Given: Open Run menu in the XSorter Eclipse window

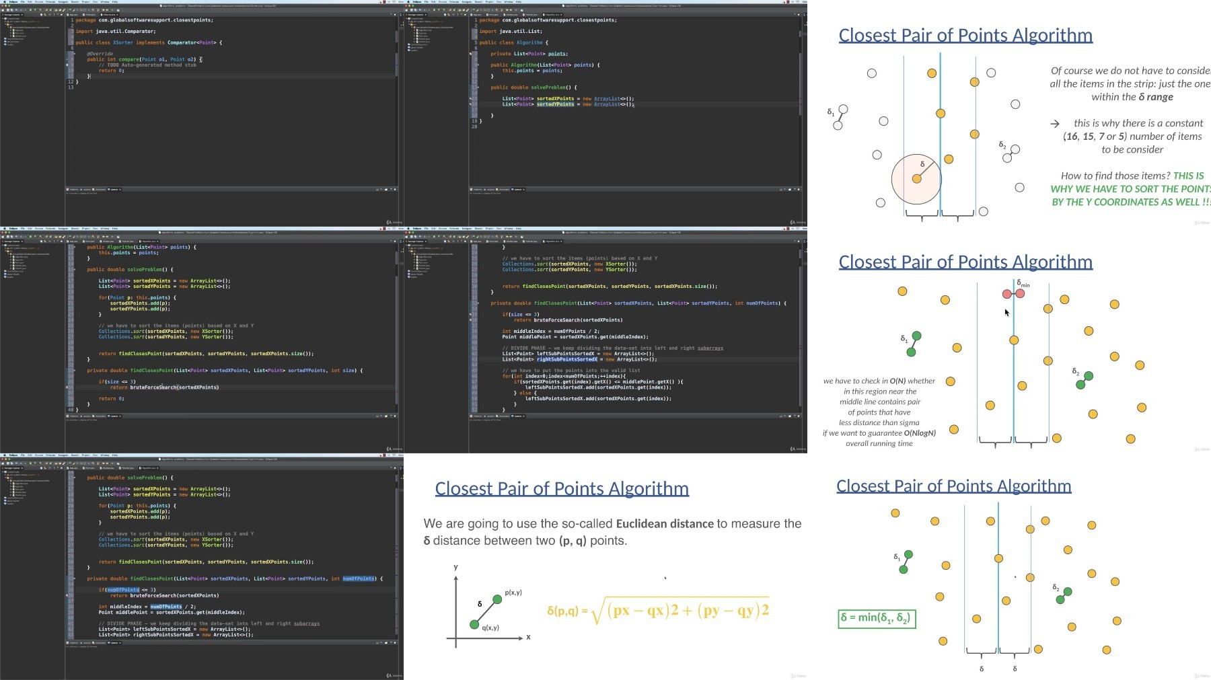Looking at the screenshot, I should 95,2.
